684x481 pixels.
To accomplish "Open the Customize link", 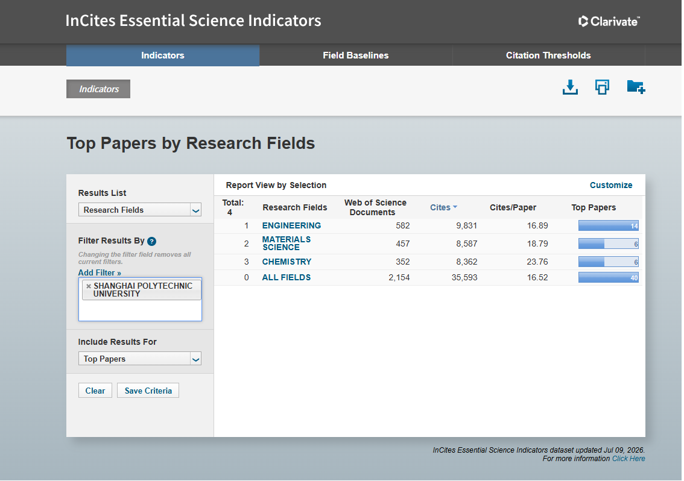I will tap(610, 185).
